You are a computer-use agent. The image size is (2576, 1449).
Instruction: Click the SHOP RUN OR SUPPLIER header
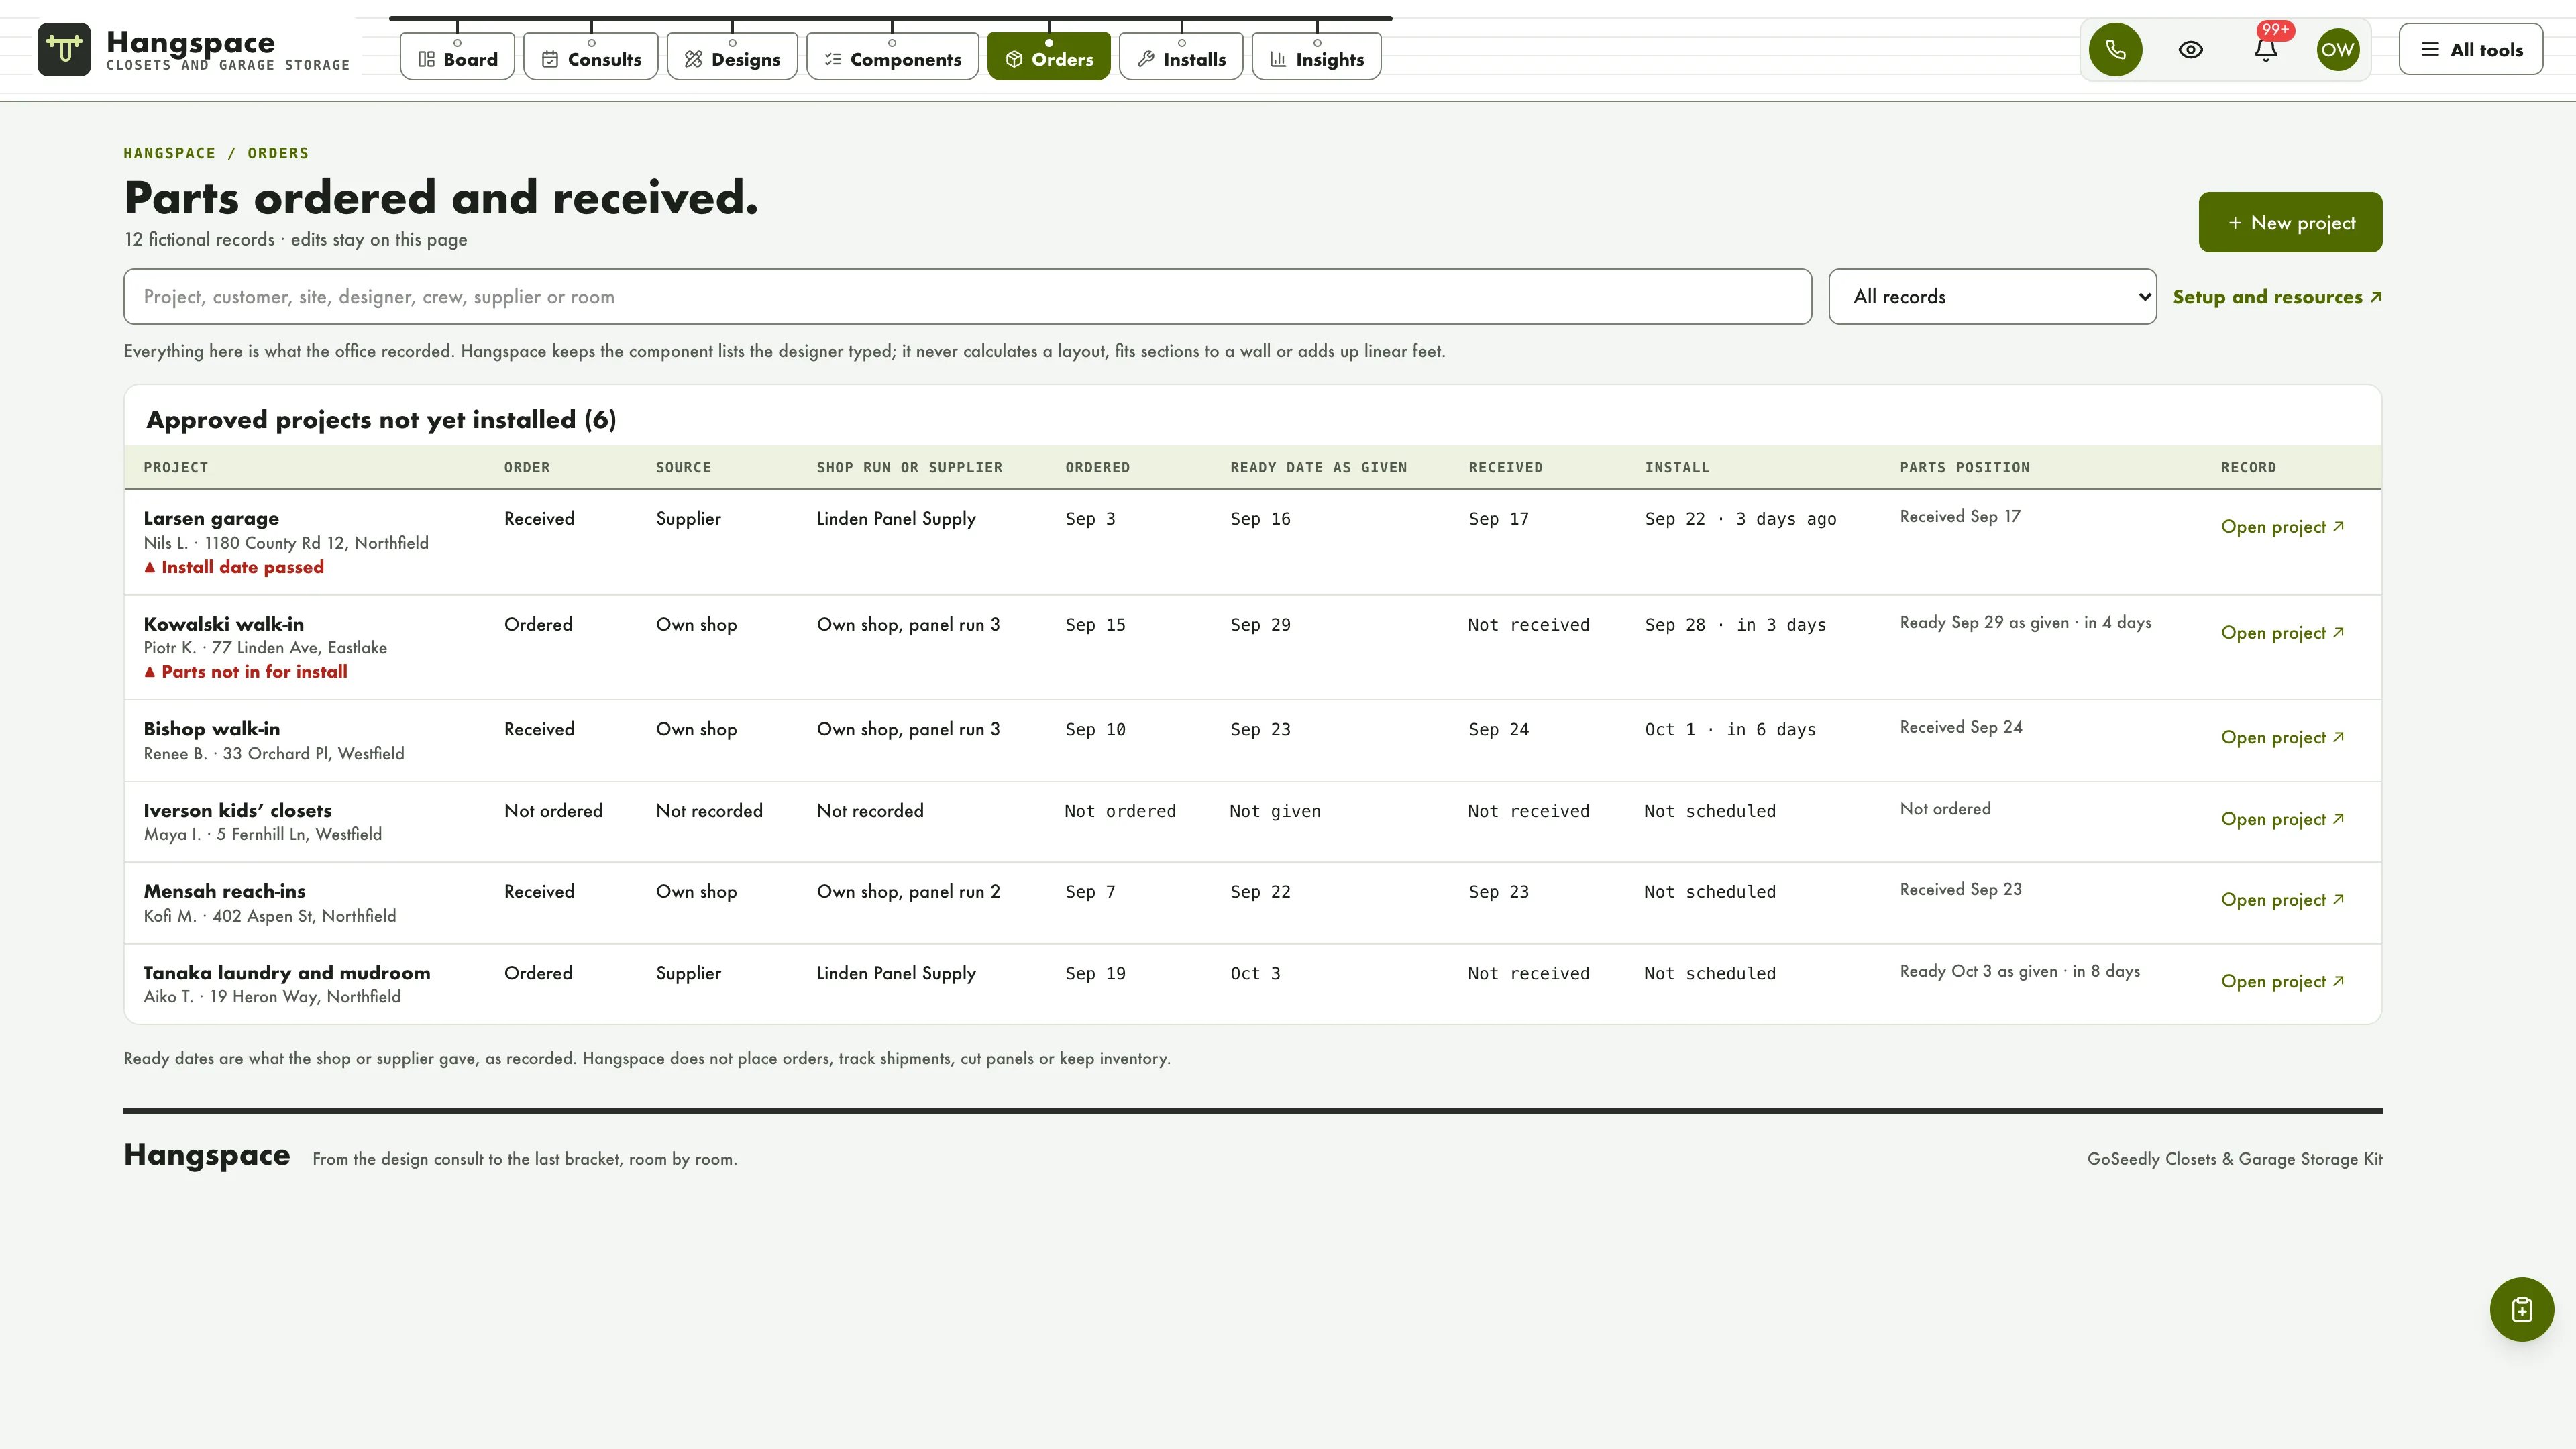pyautogui.click(x=909, y=467)
